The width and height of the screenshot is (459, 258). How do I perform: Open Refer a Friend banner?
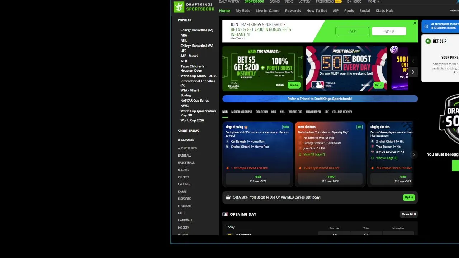pyautogui.click(x=320, y=99)
